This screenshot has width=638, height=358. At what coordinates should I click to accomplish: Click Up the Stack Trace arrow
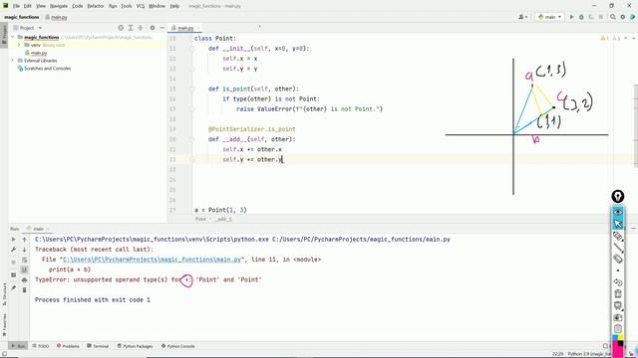click(24, 240)
